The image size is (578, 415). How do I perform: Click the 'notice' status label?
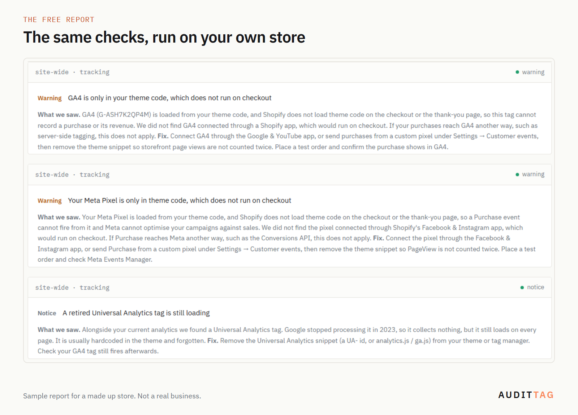point(535,287)
